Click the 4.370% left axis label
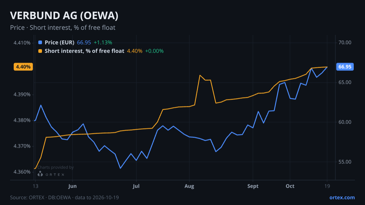365x205 pixels. (x=22, y=146)
